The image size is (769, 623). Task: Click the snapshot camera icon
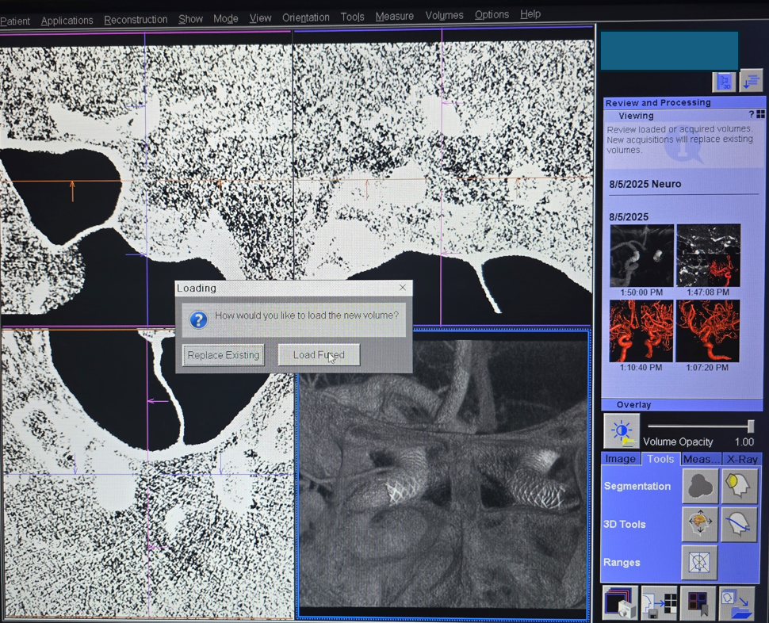pos(619,603)
